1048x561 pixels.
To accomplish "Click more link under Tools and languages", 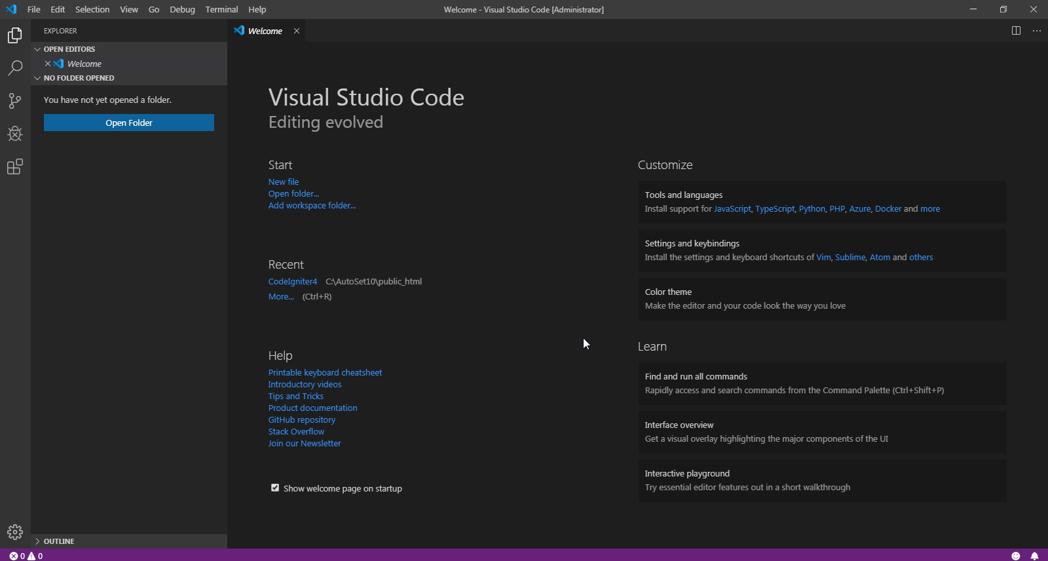I will click(x=930, y=208).
